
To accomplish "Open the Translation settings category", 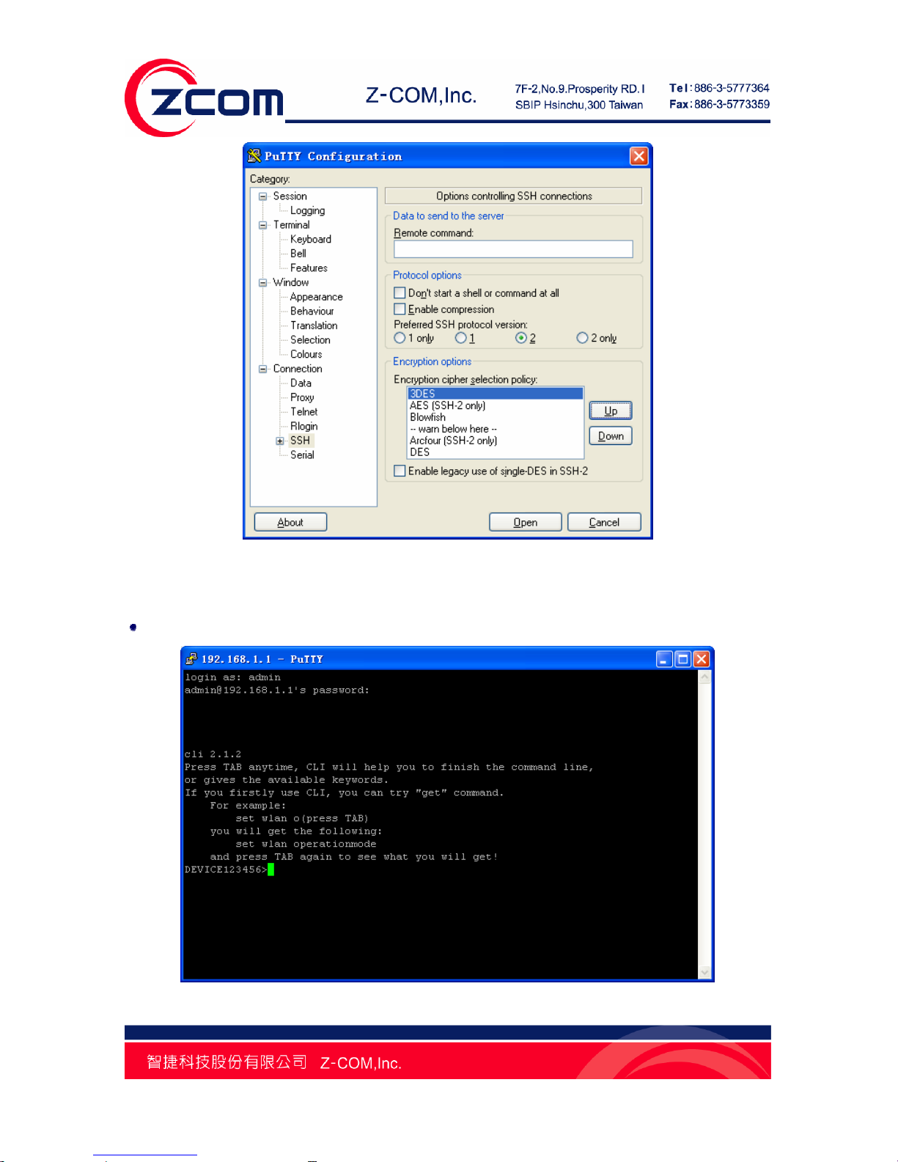I will pyautogui.click(x=314, y=325).
